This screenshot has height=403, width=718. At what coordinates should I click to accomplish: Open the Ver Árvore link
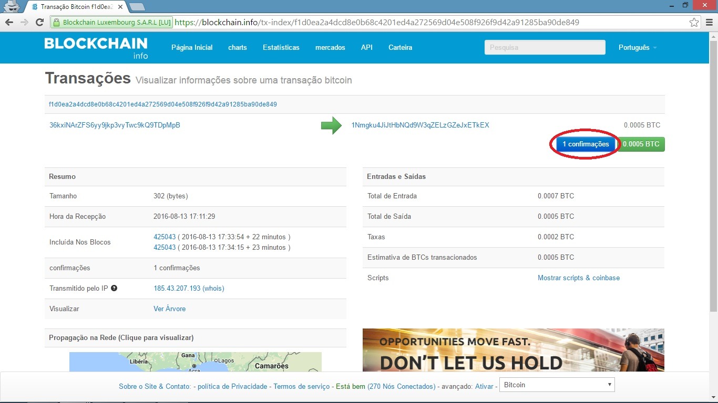coord(169,309)
